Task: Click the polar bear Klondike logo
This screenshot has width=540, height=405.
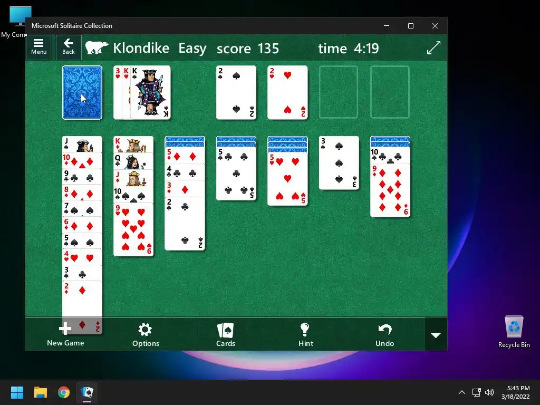Action: (97, 48)
